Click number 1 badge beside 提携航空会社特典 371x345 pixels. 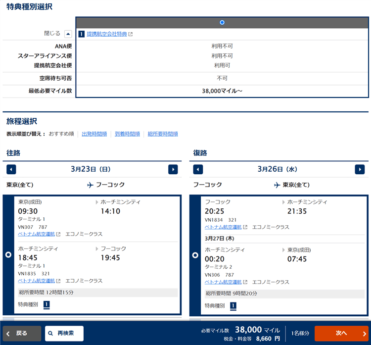pyautogui.click(x=82, y=34)
